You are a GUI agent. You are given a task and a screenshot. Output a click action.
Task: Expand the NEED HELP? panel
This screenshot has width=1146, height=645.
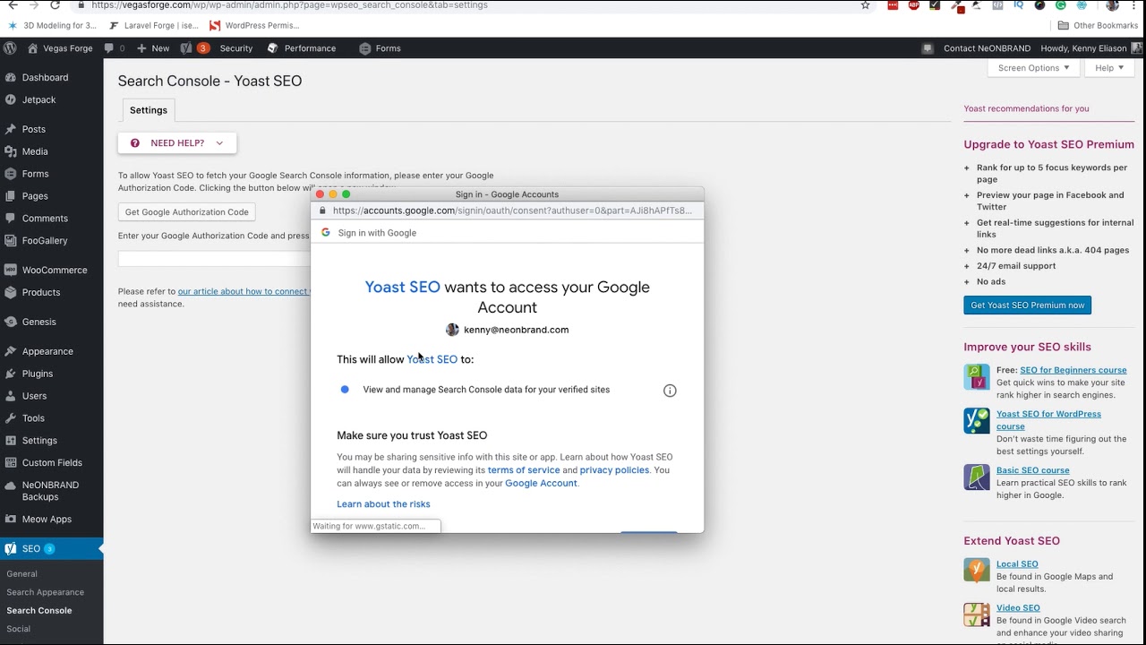pyautogui.click(x=177, y=143)
